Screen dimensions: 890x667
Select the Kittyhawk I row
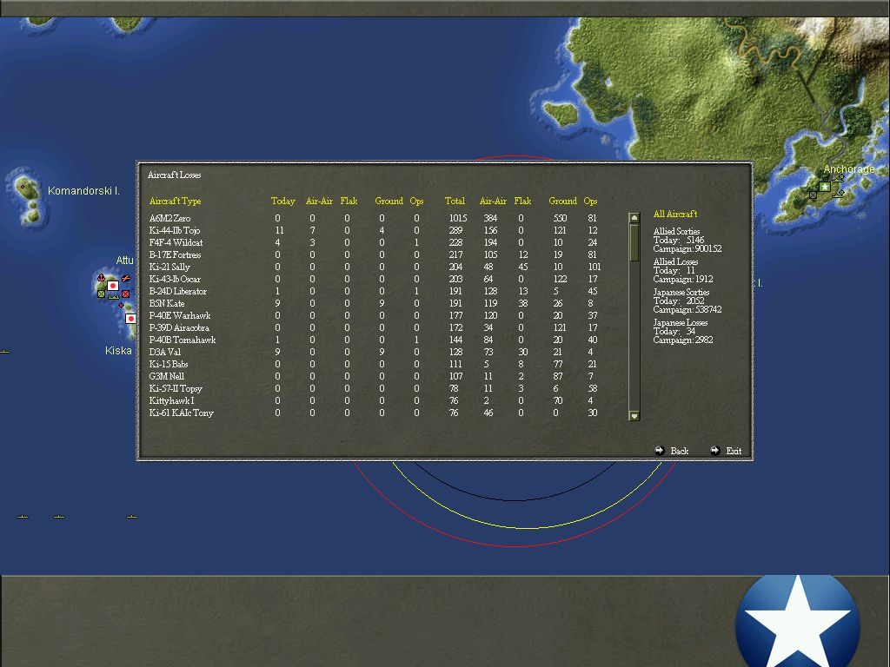pyautogui.click(x=375, y=400)
